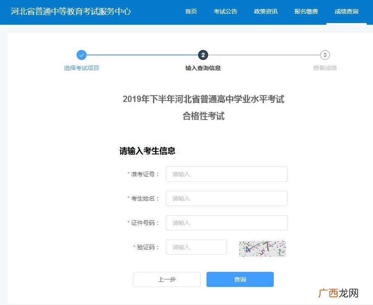
Task: Focus the 考生姓名 input field
Action: 227,198
